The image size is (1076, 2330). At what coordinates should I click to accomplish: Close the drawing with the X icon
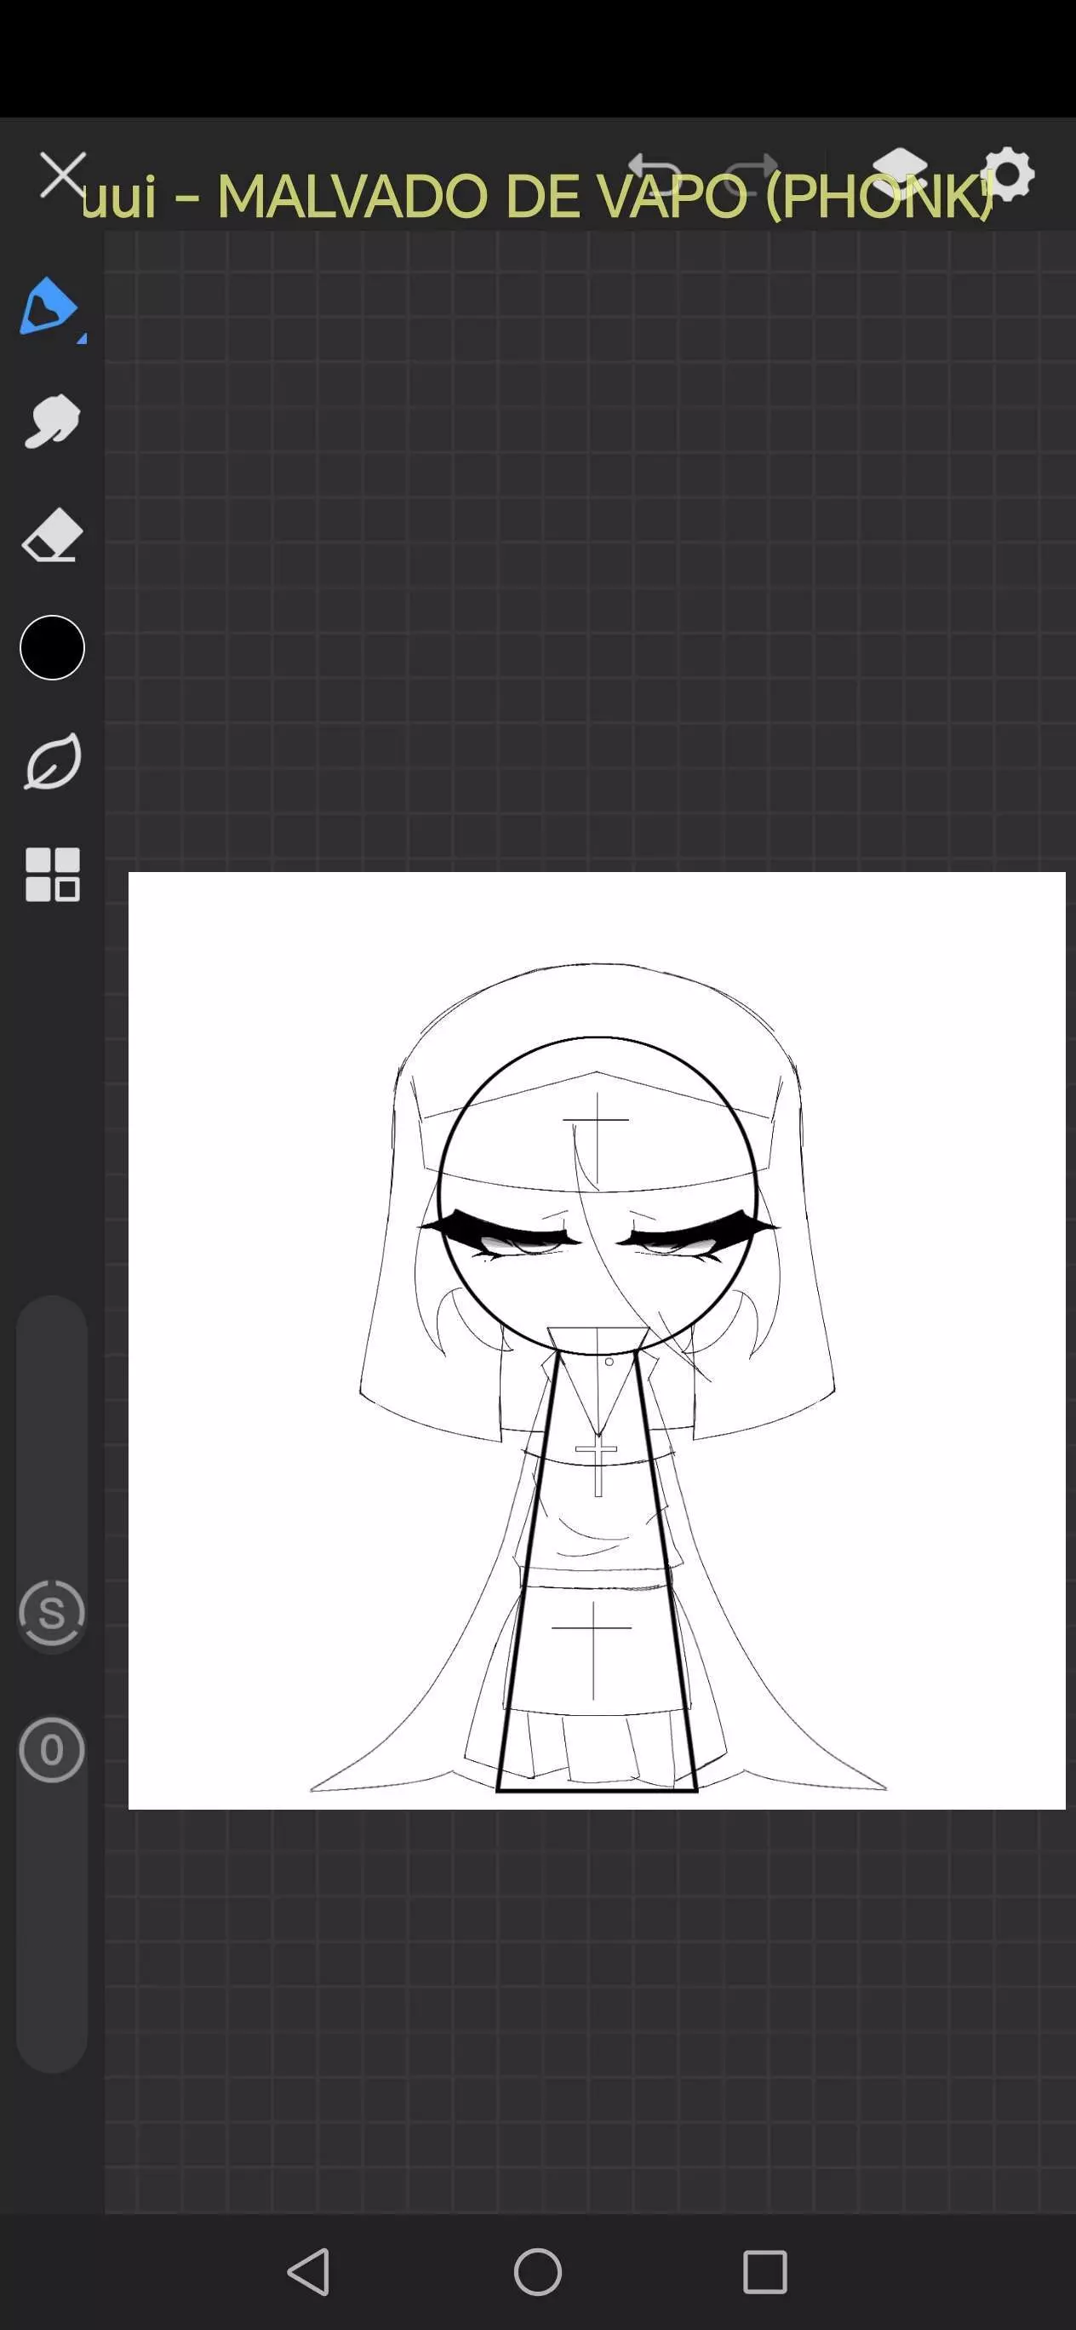[x=63, y=175]
